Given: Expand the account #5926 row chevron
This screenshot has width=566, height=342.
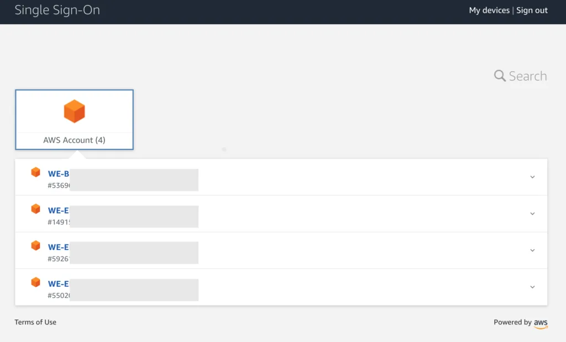Looking at the screenshot, I should [532, 250].
